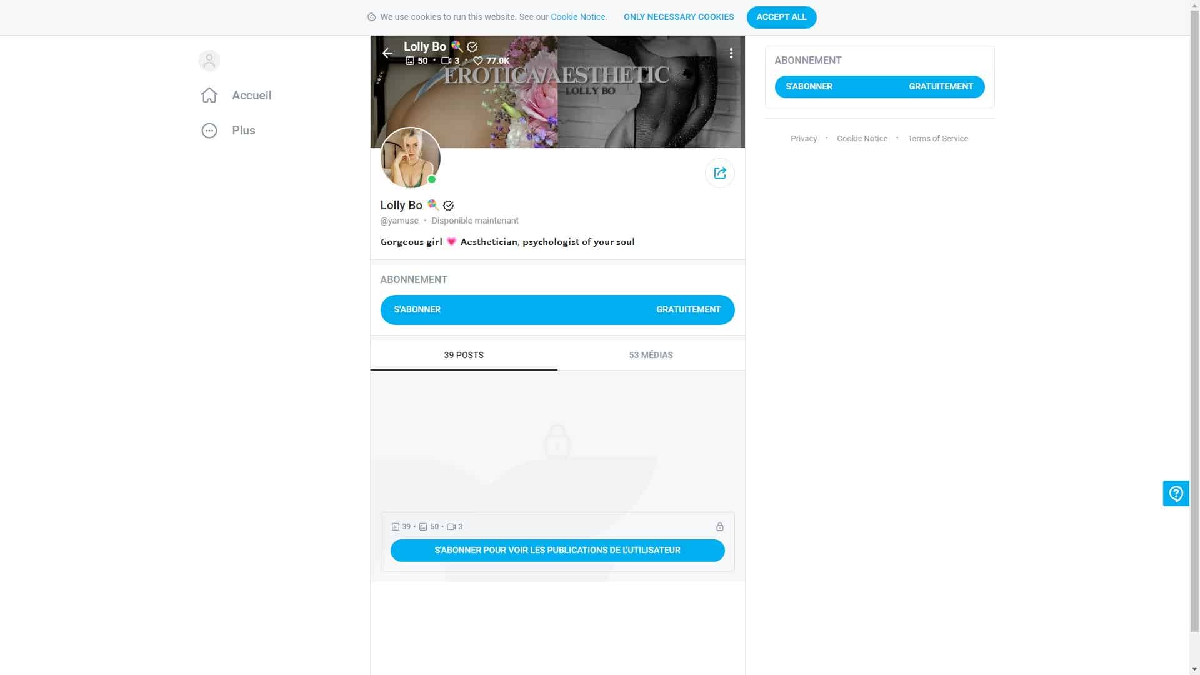Switch to the 53 Médias tab
The image size is (1200, 675).
[651, 355]
